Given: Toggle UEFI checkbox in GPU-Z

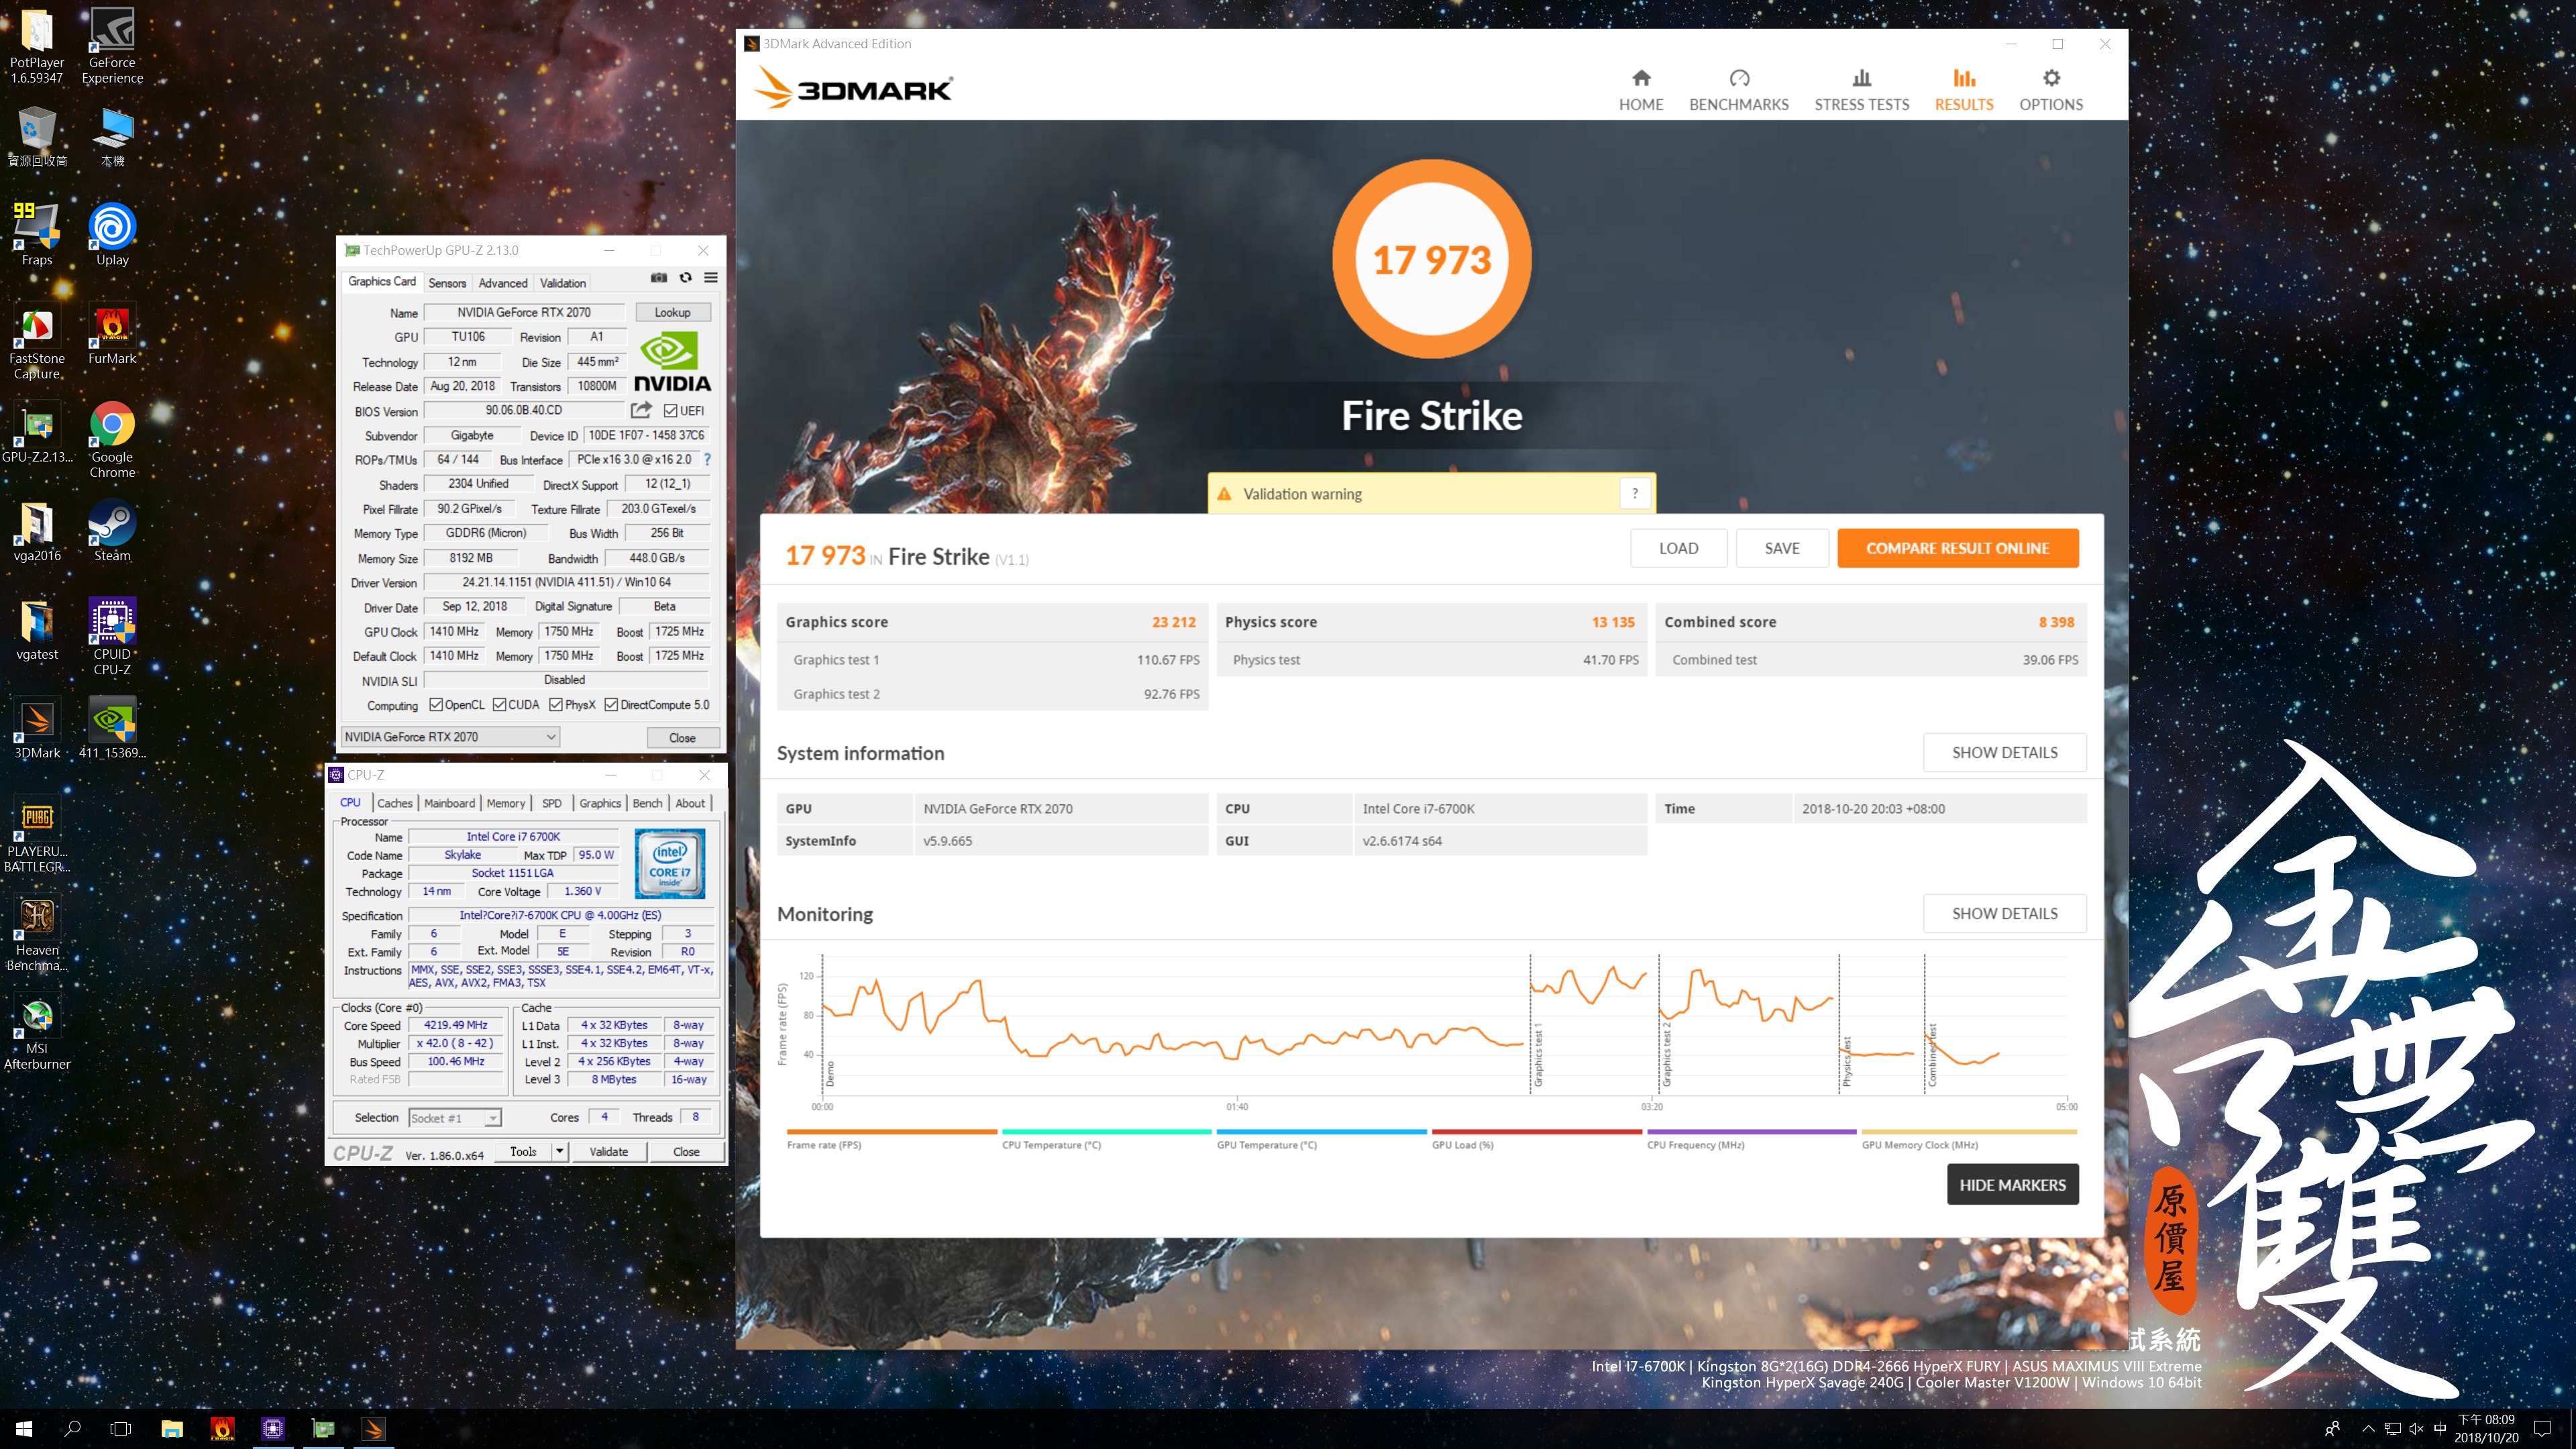Looking at the screenshot, I should coord(671,410).
